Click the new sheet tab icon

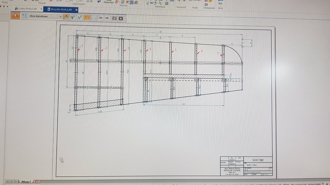pos(37,182)
